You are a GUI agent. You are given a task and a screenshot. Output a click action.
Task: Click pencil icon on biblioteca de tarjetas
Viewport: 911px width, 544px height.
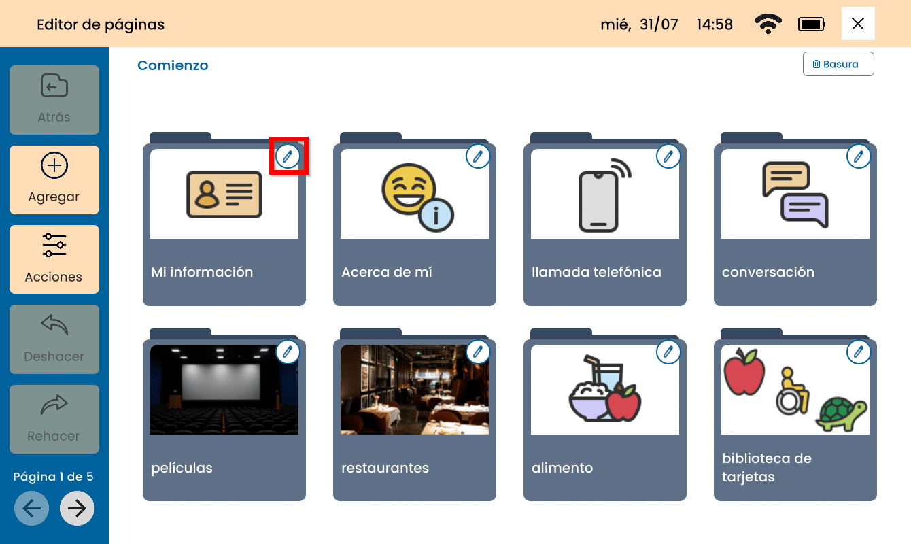click(859, 352)
